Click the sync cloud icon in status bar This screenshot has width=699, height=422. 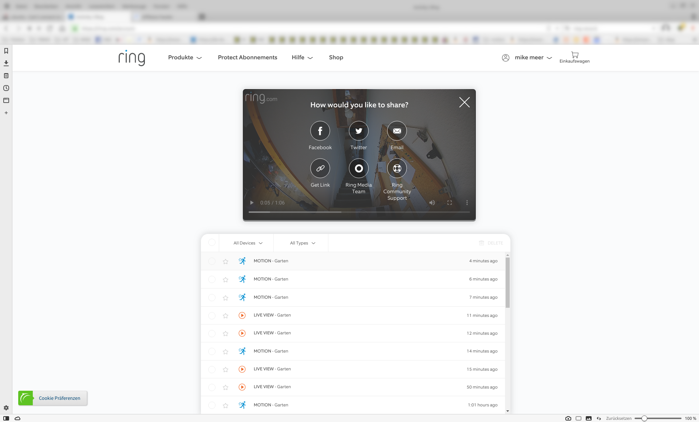pyautogui.click(x=17, y=418)
